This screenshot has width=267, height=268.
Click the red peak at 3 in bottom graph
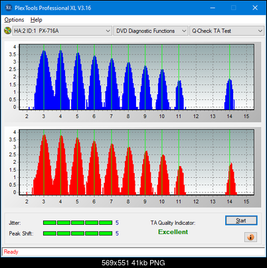point(44,165)
